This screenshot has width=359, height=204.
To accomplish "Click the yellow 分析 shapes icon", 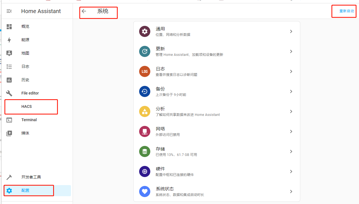I will point(145,111).
